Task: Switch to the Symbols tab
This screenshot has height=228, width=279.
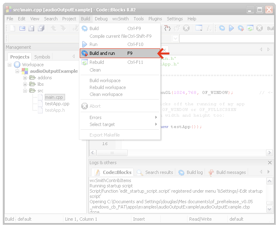Action: pyautogui.click(x=42, y=57)
